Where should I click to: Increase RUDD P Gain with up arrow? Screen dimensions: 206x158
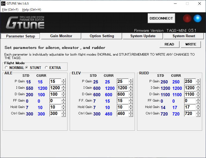(x=198, y=80)
